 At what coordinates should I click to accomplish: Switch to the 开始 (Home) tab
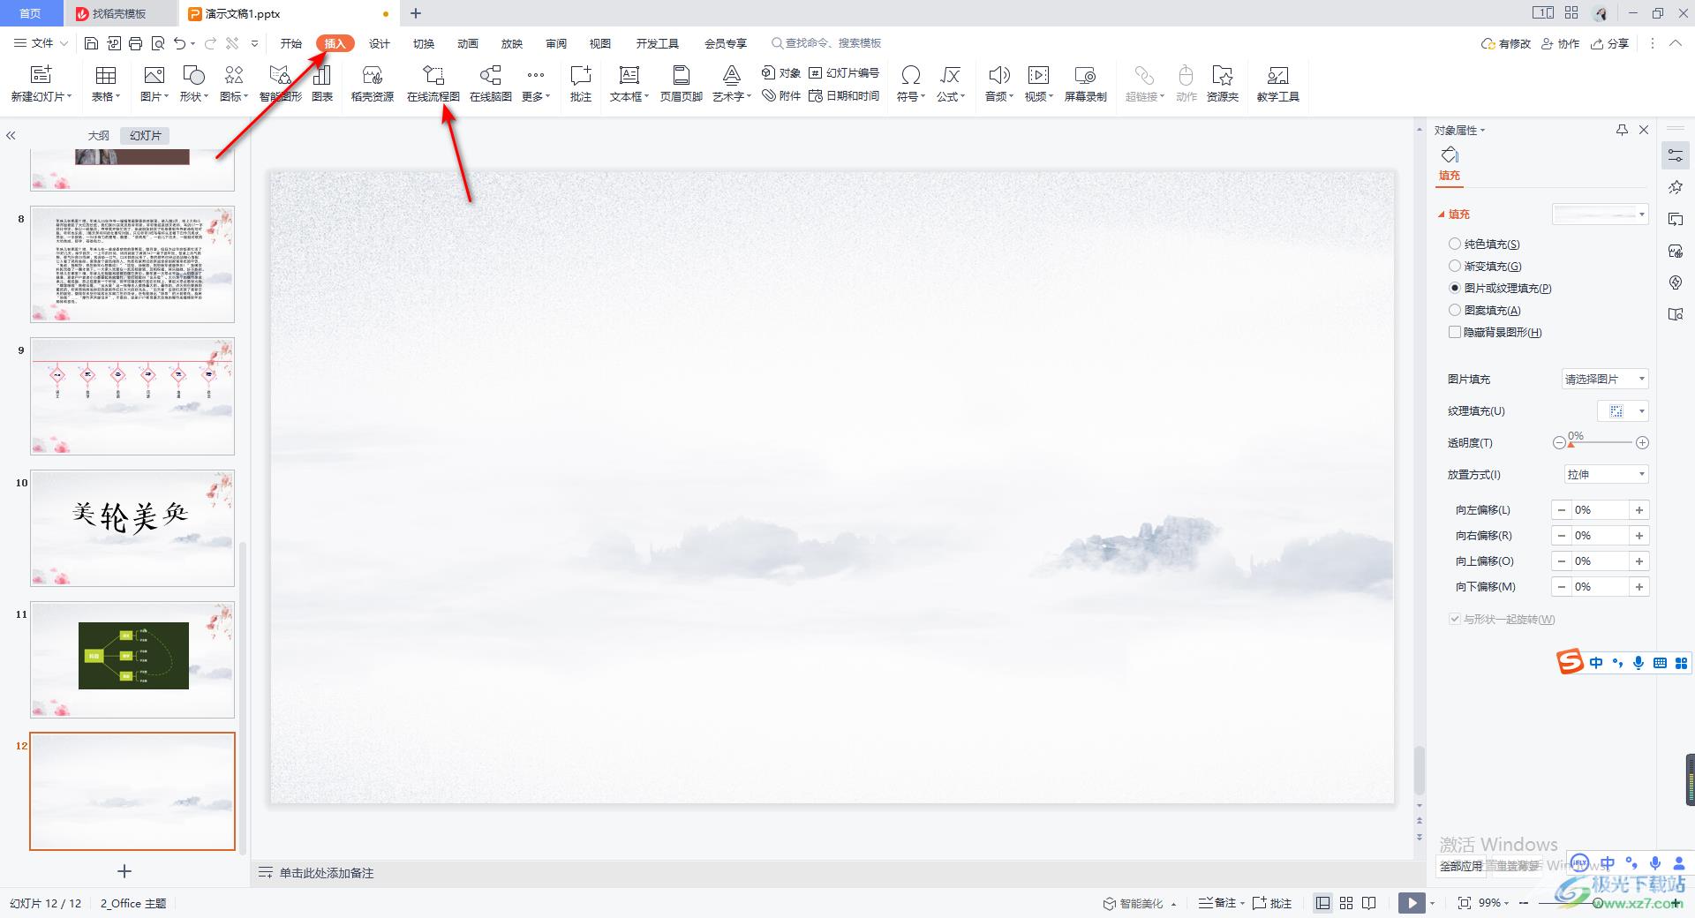[x=291, y=43]
